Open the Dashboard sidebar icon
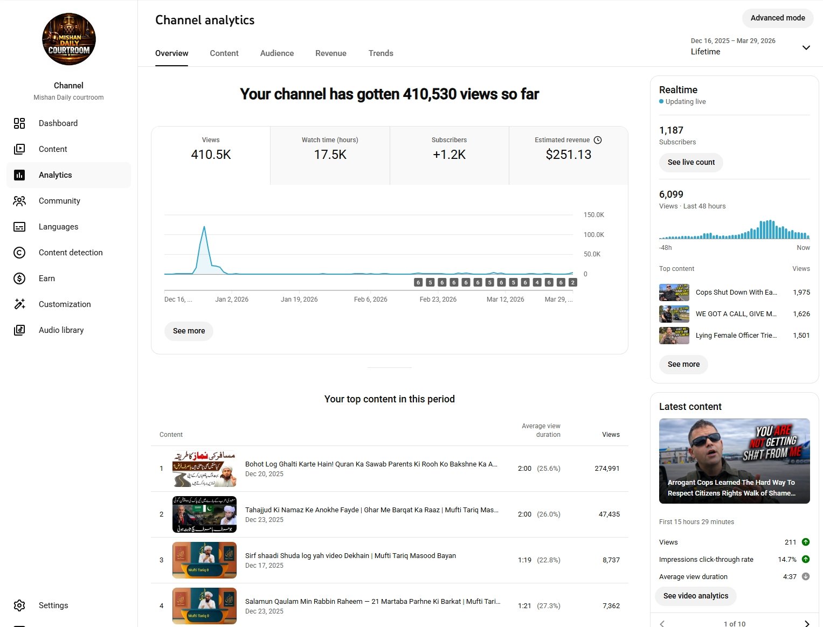Screen dimensions: 823x627 tap(19, 123)
